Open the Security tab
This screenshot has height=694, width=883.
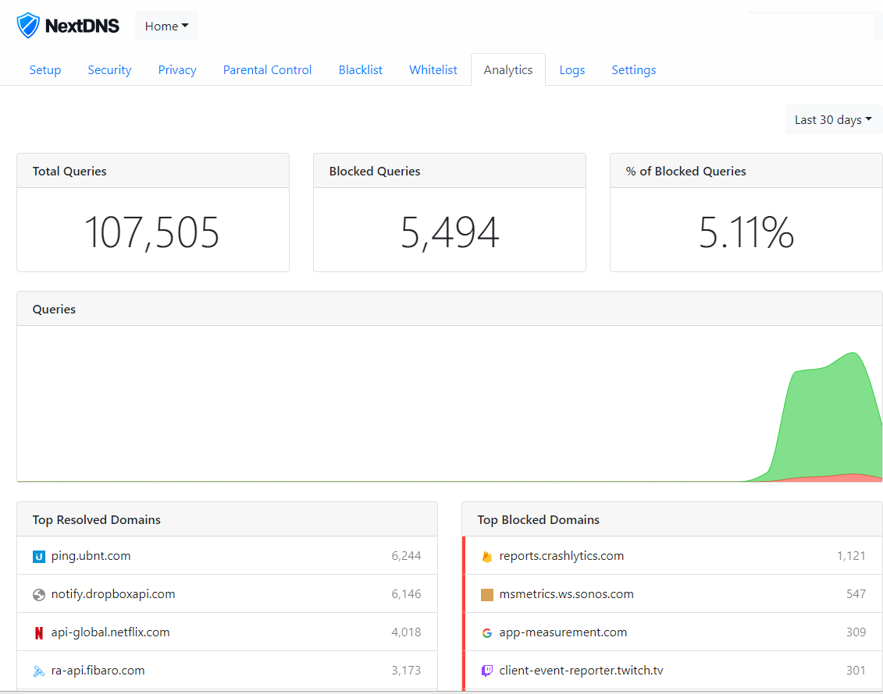click(109, 69)
